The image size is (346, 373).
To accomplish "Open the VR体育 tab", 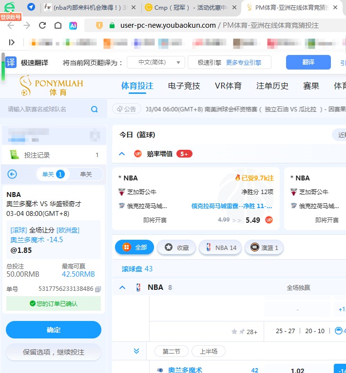I will coord(228,86).
